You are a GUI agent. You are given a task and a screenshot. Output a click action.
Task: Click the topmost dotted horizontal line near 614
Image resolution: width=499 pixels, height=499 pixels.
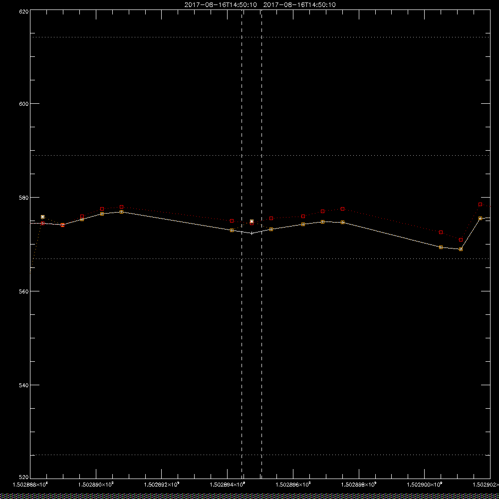point(260,37)
